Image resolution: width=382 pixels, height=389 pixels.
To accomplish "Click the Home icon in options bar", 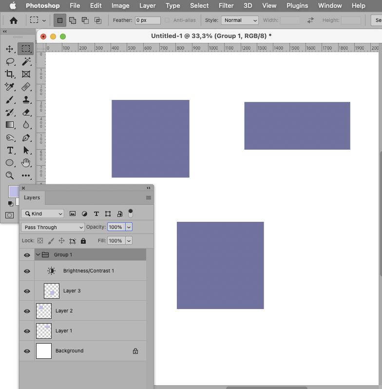I will pyautogui.click(x=14, y=20).
